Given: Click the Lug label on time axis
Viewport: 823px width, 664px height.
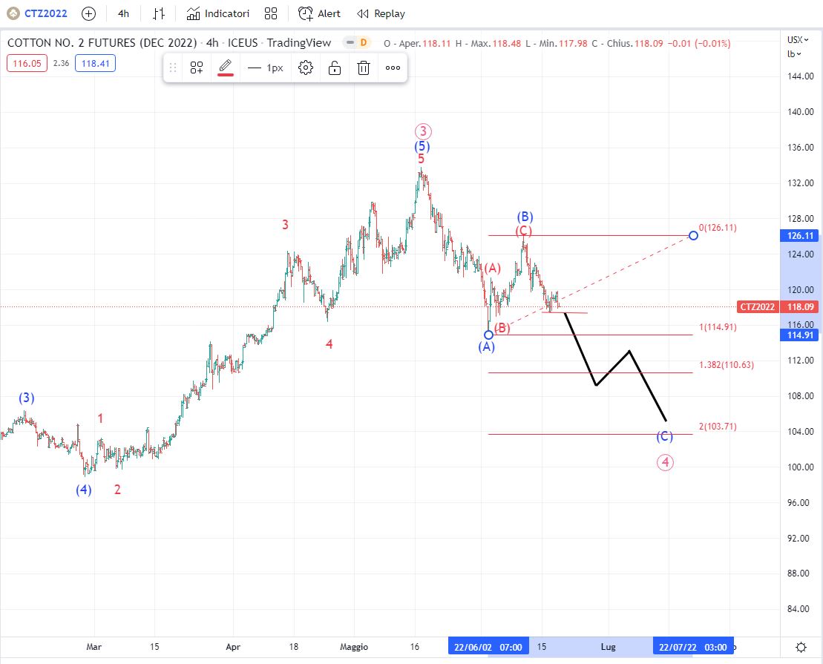Looking at the screenshot, I should point(609,647).
